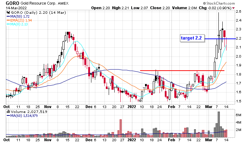
Task: Click the candlestick icon beside GORO (Daily)
Action: [x=8, y=13]
